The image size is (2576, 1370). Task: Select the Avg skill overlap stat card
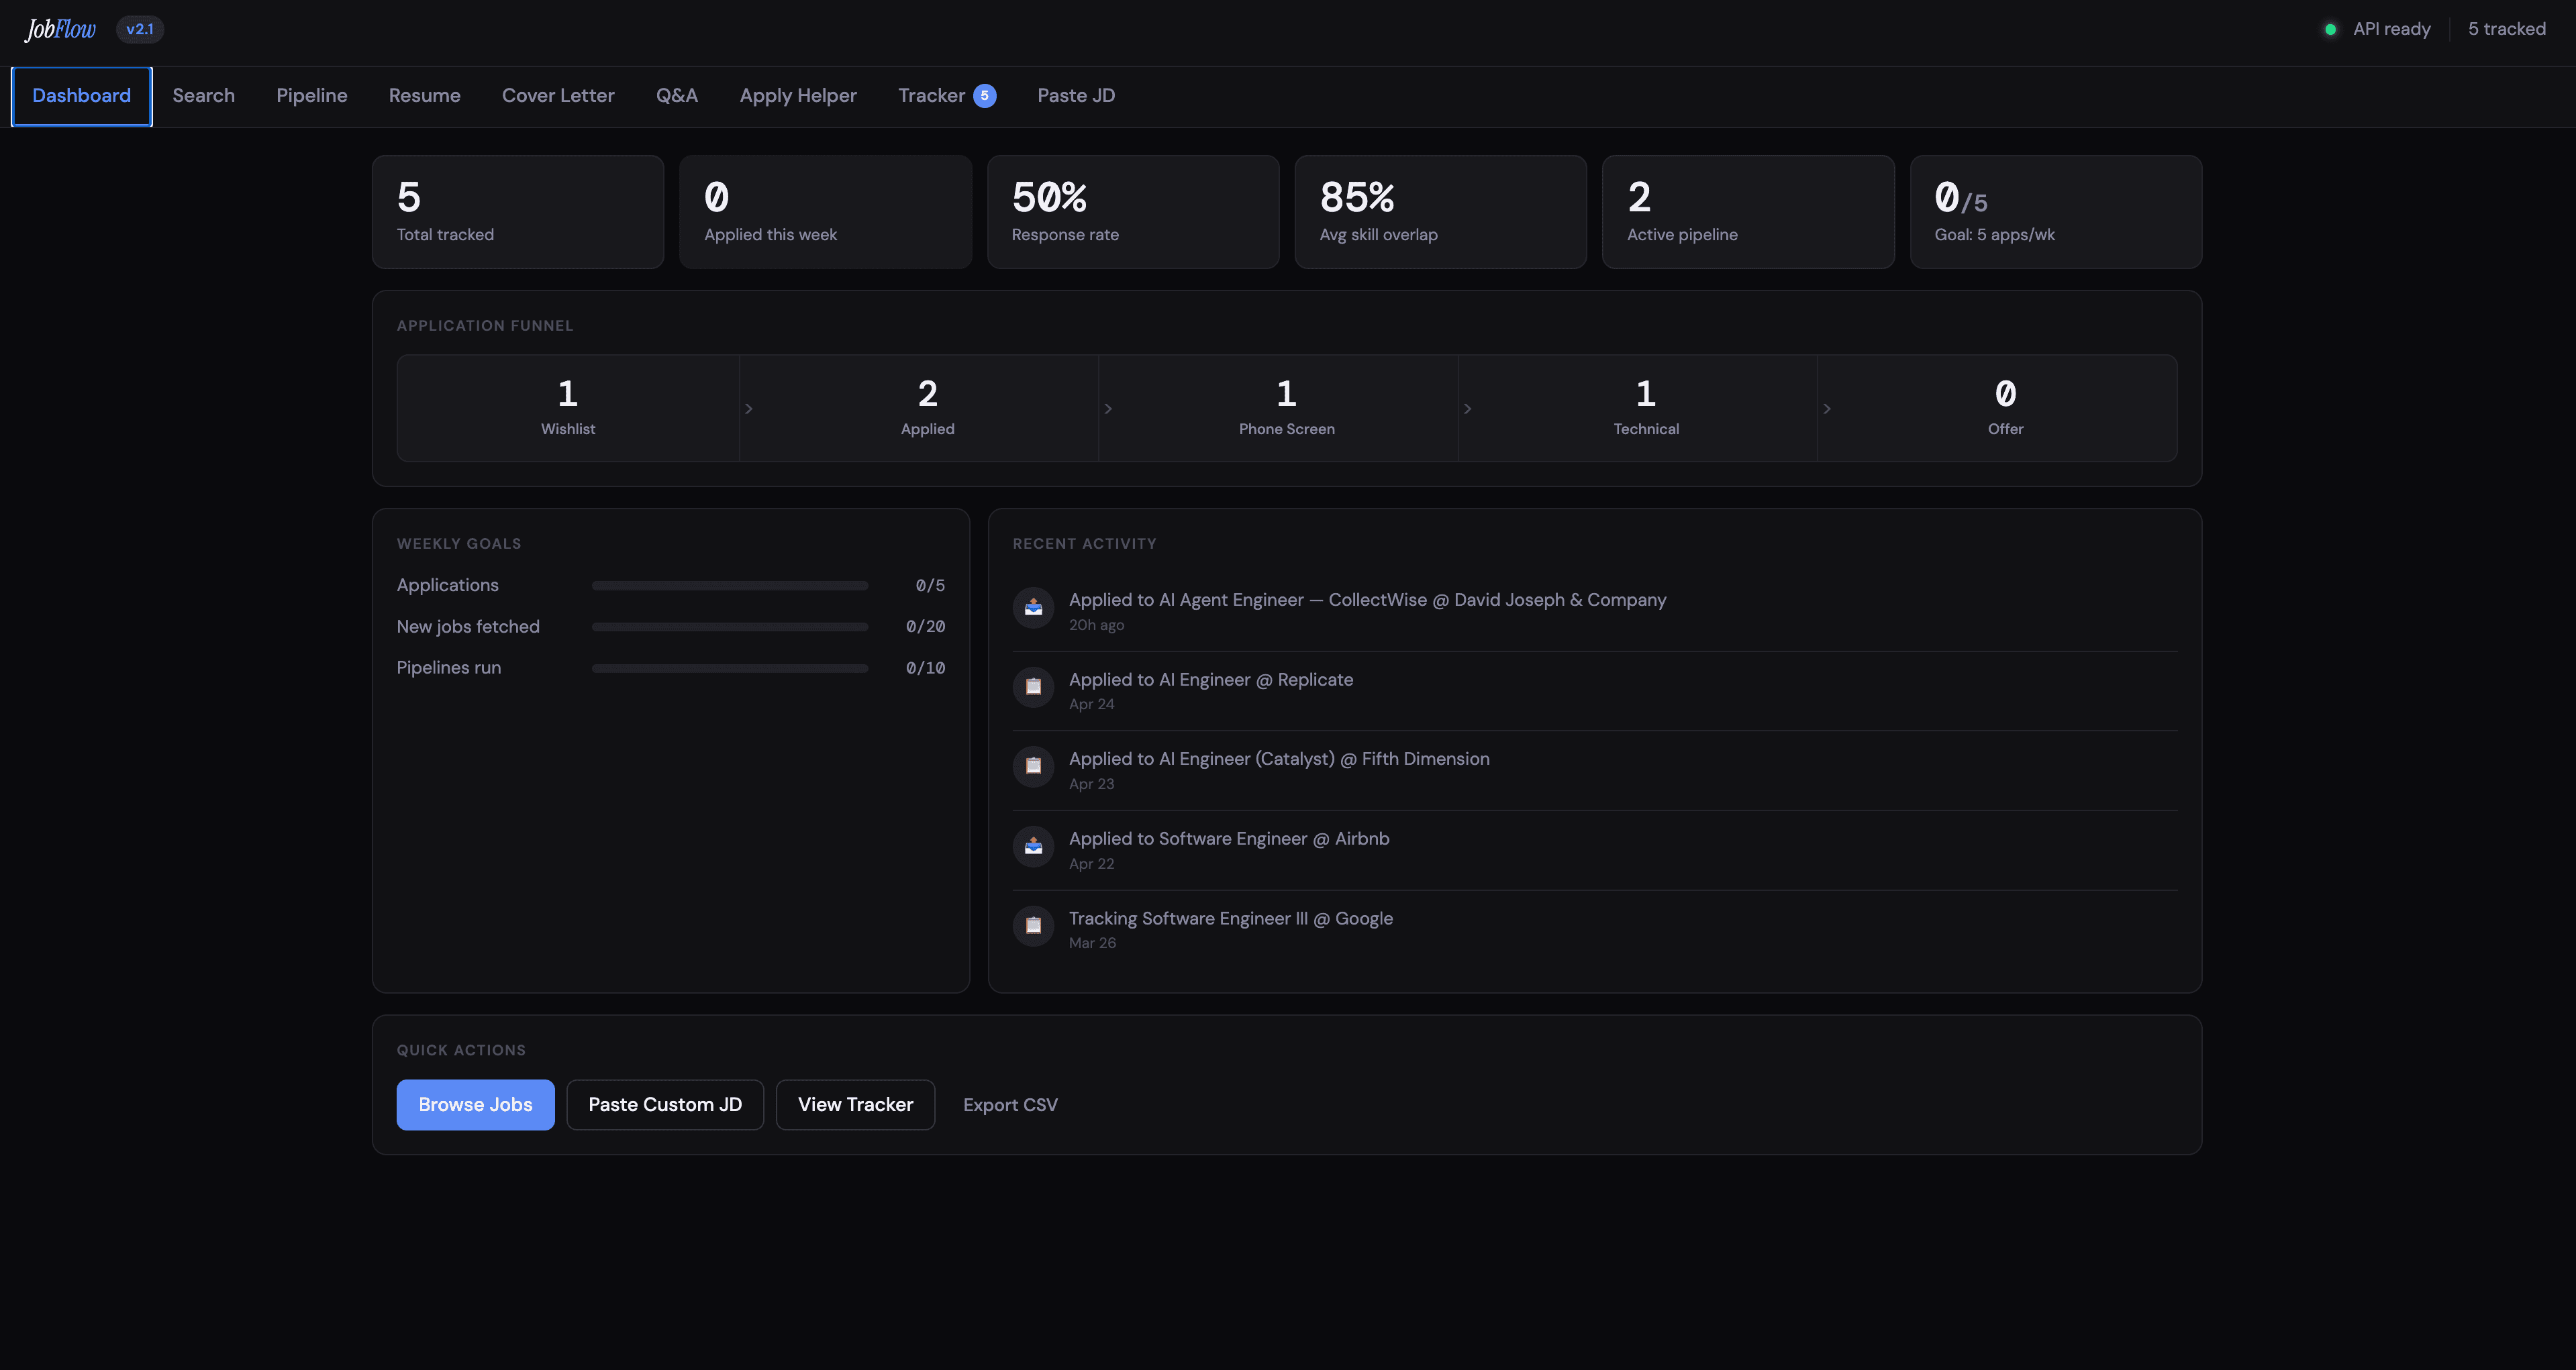pos(1440,212)
